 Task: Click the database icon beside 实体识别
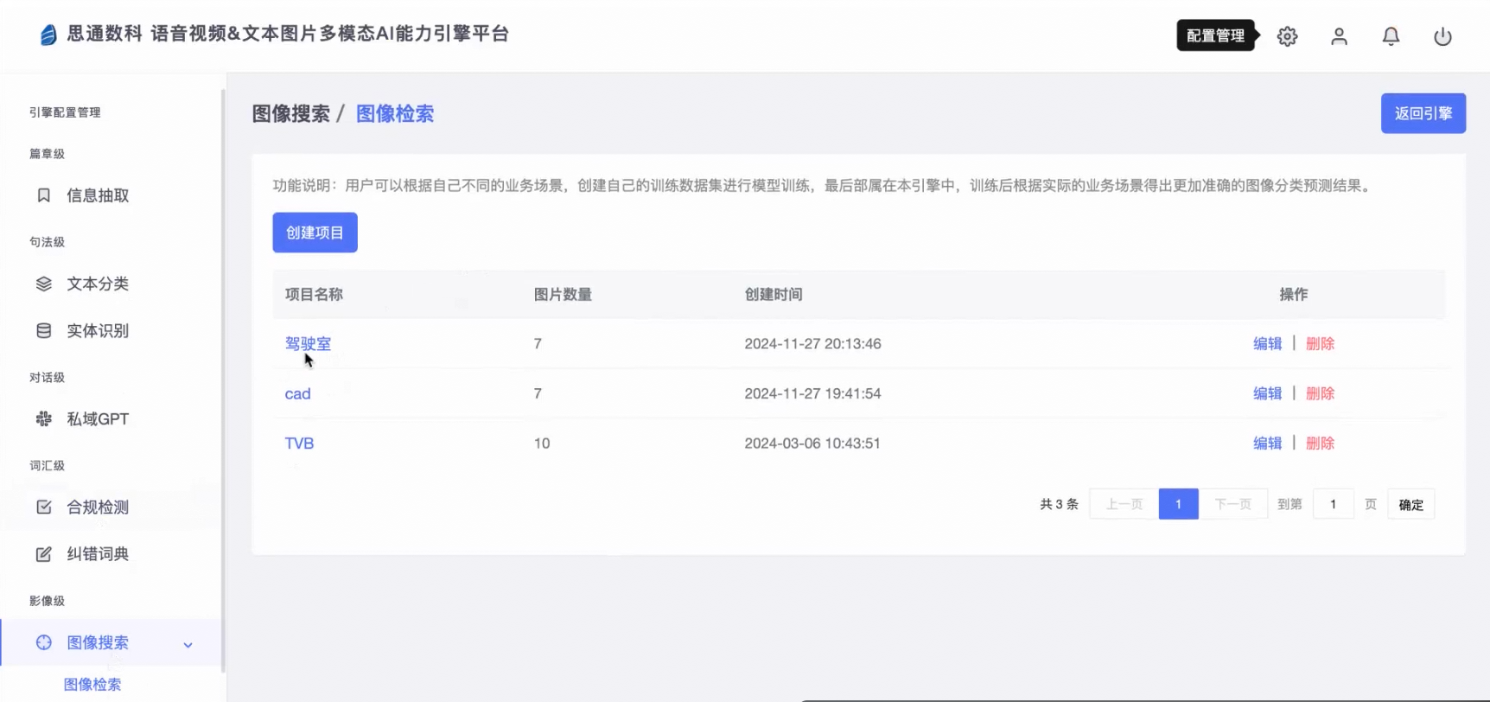coord(44,330)
